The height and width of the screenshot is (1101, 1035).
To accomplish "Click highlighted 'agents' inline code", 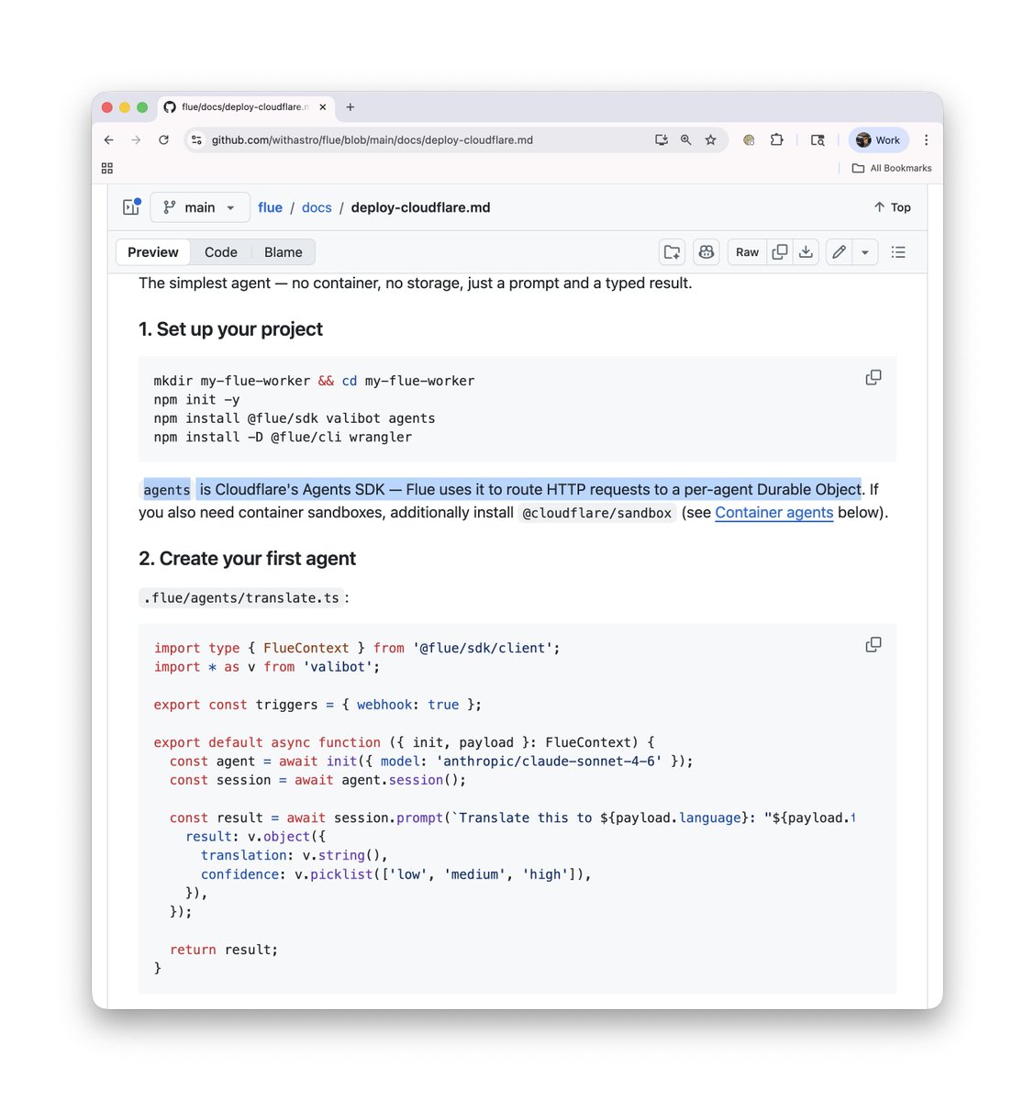I will click(x=167, y=490).
